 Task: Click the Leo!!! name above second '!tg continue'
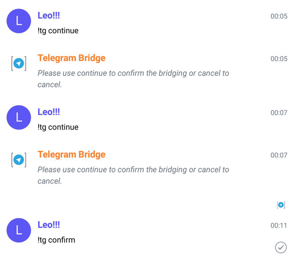[49, 112]
